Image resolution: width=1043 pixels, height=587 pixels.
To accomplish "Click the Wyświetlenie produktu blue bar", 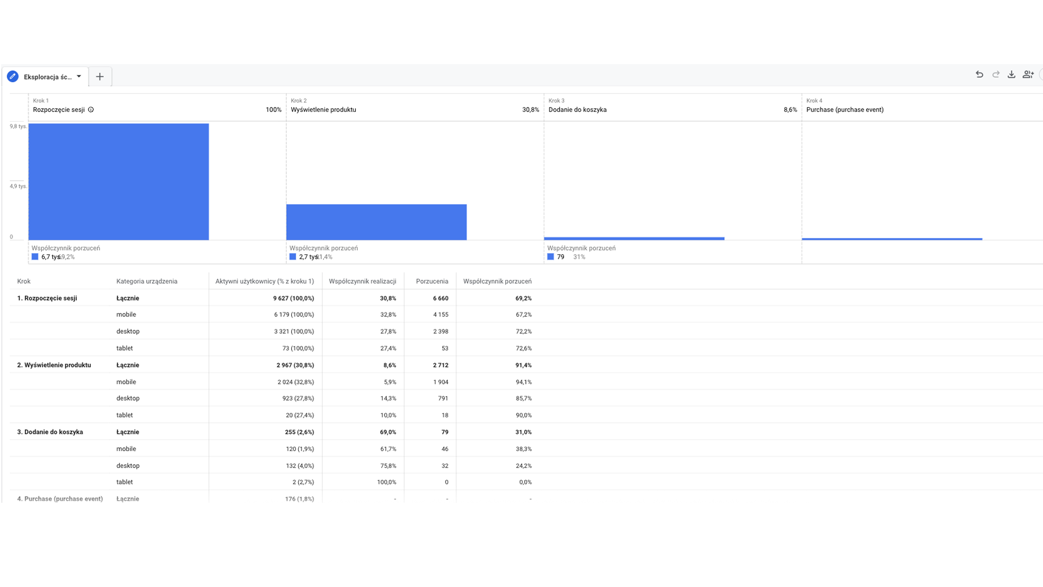I will 376,222.
